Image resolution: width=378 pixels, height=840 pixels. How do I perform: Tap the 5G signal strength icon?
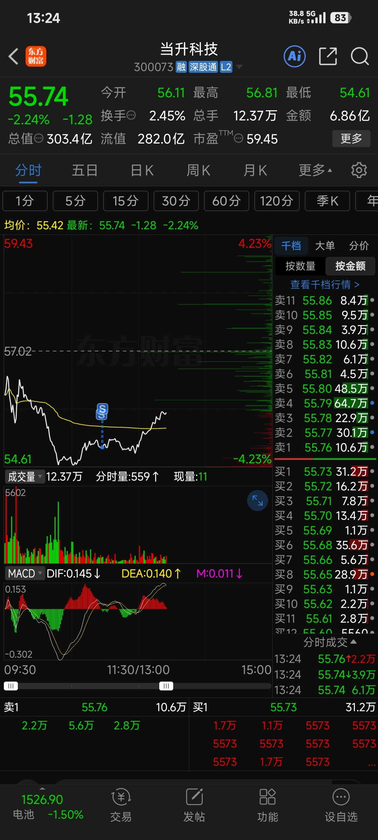[316, 17]
